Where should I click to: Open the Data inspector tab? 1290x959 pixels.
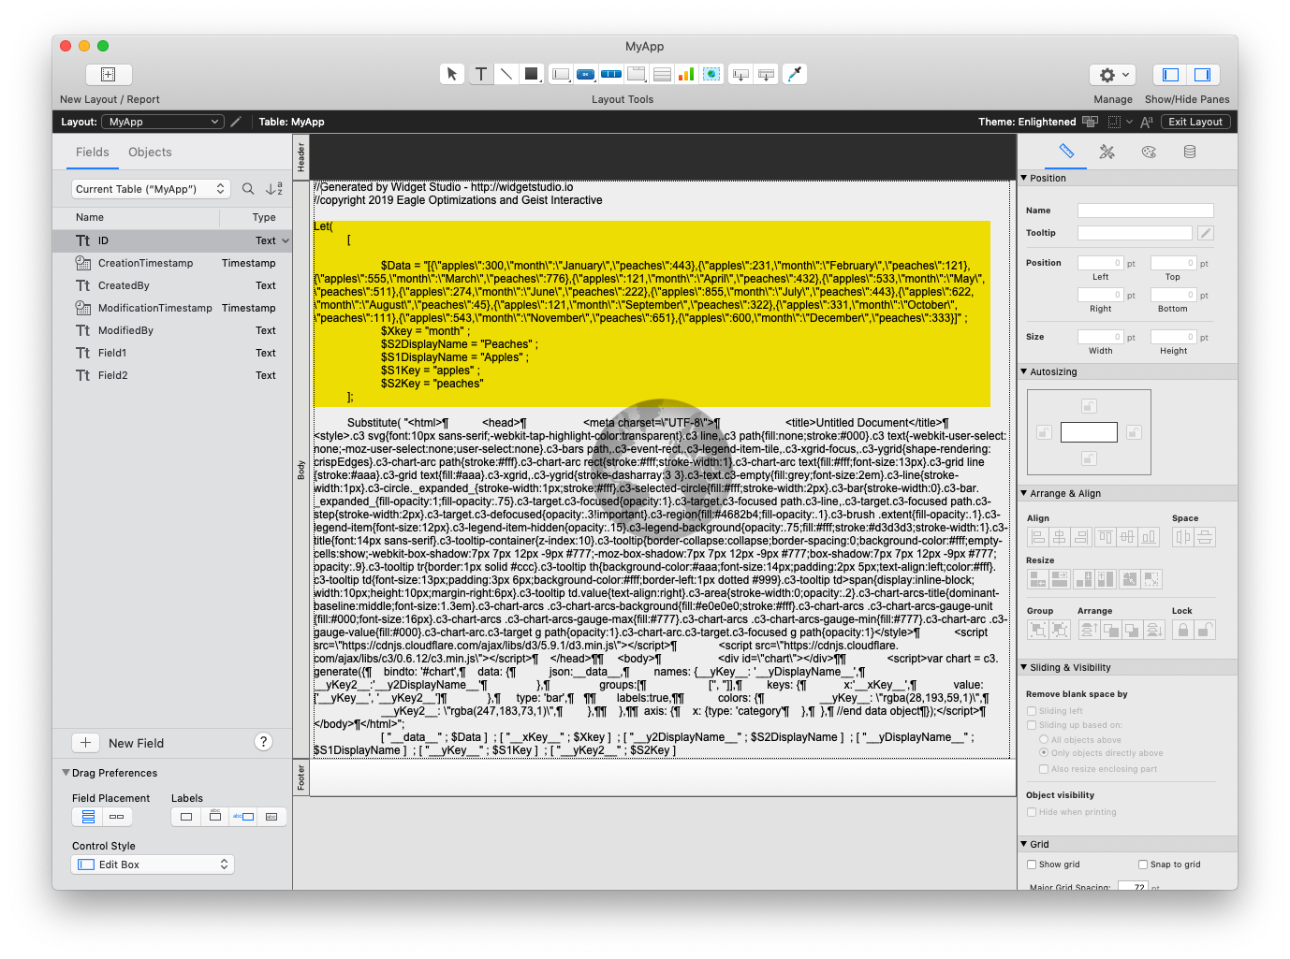click(x=1190, y=152)
